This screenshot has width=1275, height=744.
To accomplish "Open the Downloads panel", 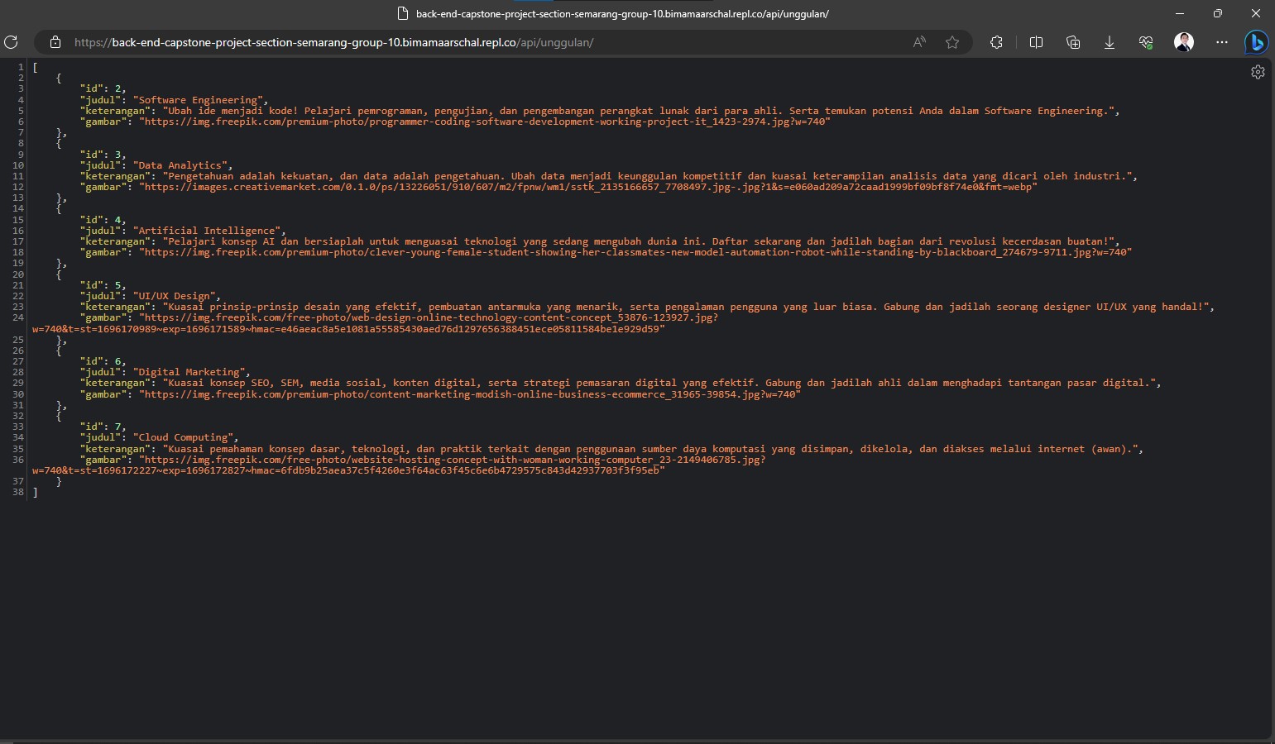I will 1109,42.
